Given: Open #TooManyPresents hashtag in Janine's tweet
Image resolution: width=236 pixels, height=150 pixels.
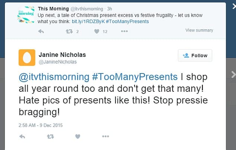Looking at the screenshot, I should tap(135, 77).
